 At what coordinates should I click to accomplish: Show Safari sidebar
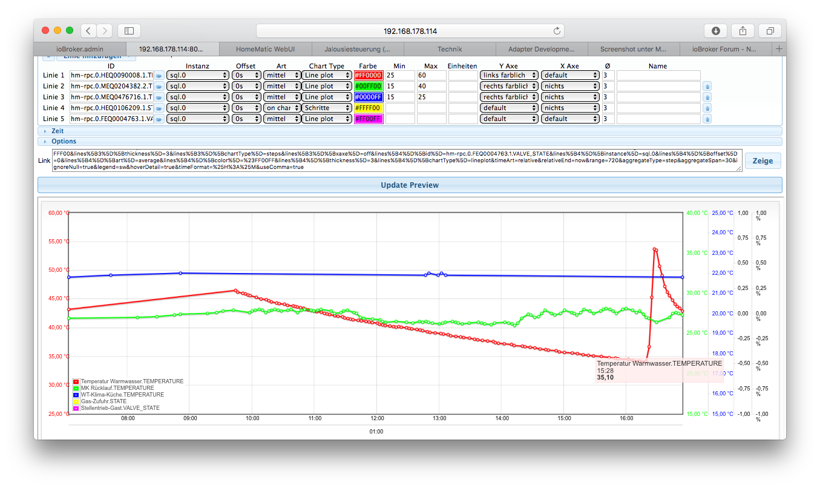coord(129,30)
